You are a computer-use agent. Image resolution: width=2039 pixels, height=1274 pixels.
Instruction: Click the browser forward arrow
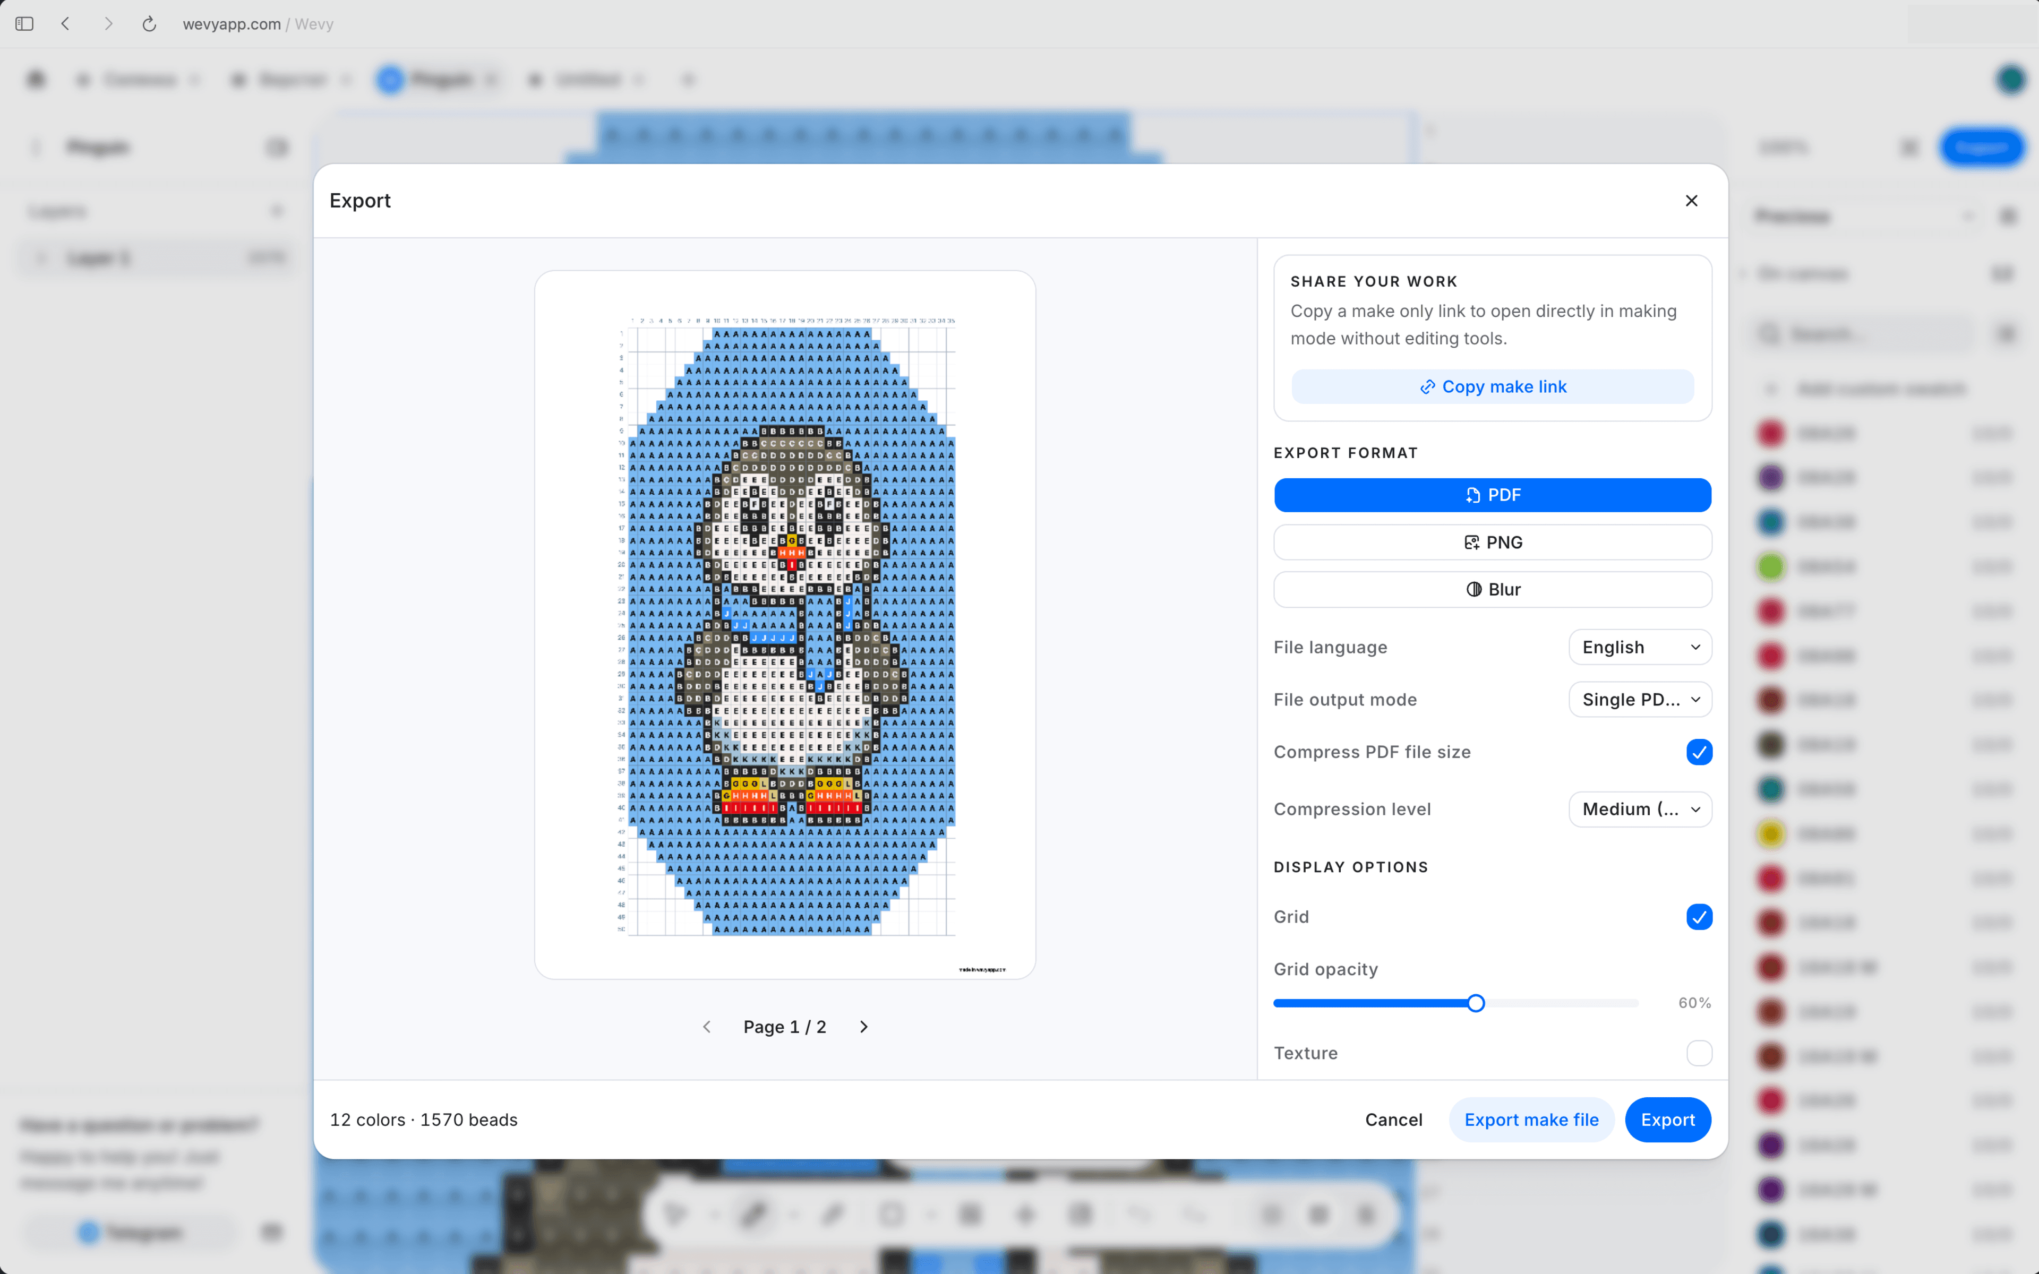tap(108, 23)
